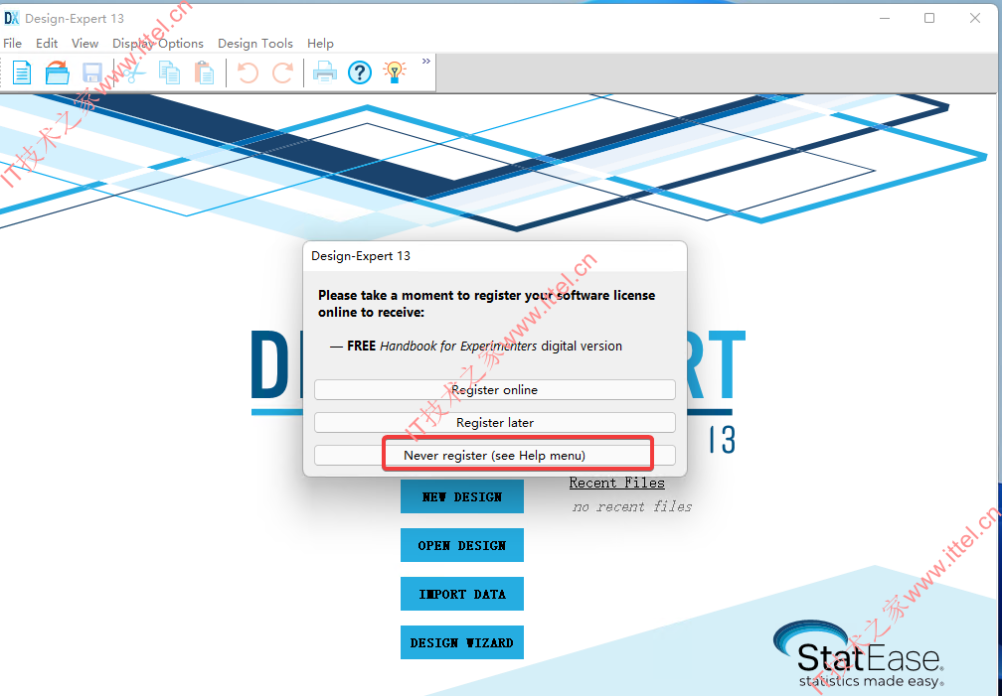Viewport: 1002px width, 696px height.
Task: Click the Register online button
Action: pyautogui.click(x=495, y=389)
